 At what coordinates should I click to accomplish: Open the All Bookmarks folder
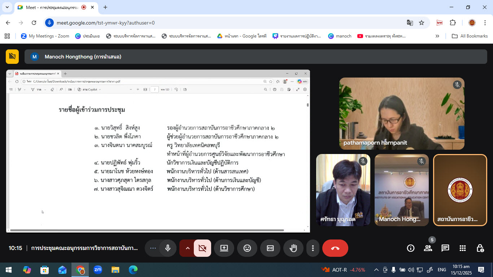coord(470,36)
